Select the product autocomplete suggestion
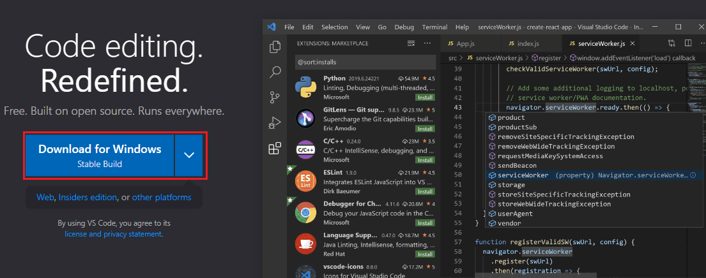Screen dimensions: 706x278 tap(594, 117)
